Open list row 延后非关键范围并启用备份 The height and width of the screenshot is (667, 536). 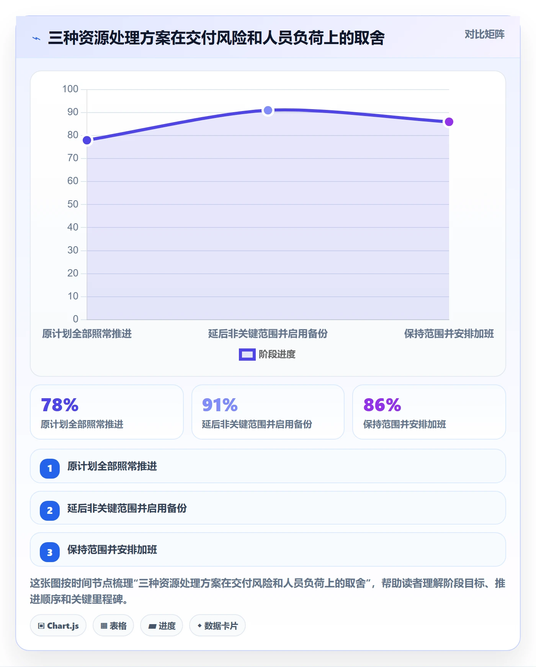tap(268, 508)
